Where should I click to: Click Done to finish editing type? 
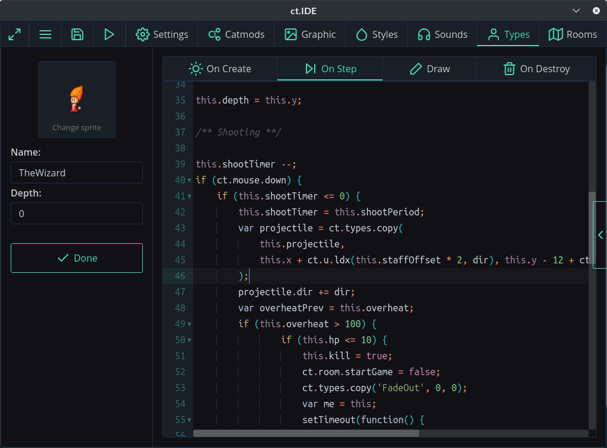click(x=76, y=258)
